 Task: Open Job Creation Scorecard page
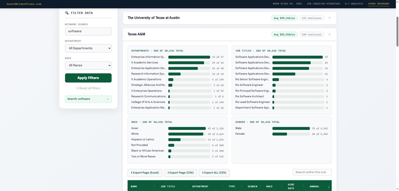click(x=323, y=4)
